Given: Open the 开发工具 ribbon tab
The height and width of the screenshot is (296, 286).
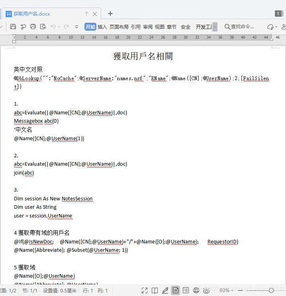Looking at the screenshot, I should coord(204,27).
